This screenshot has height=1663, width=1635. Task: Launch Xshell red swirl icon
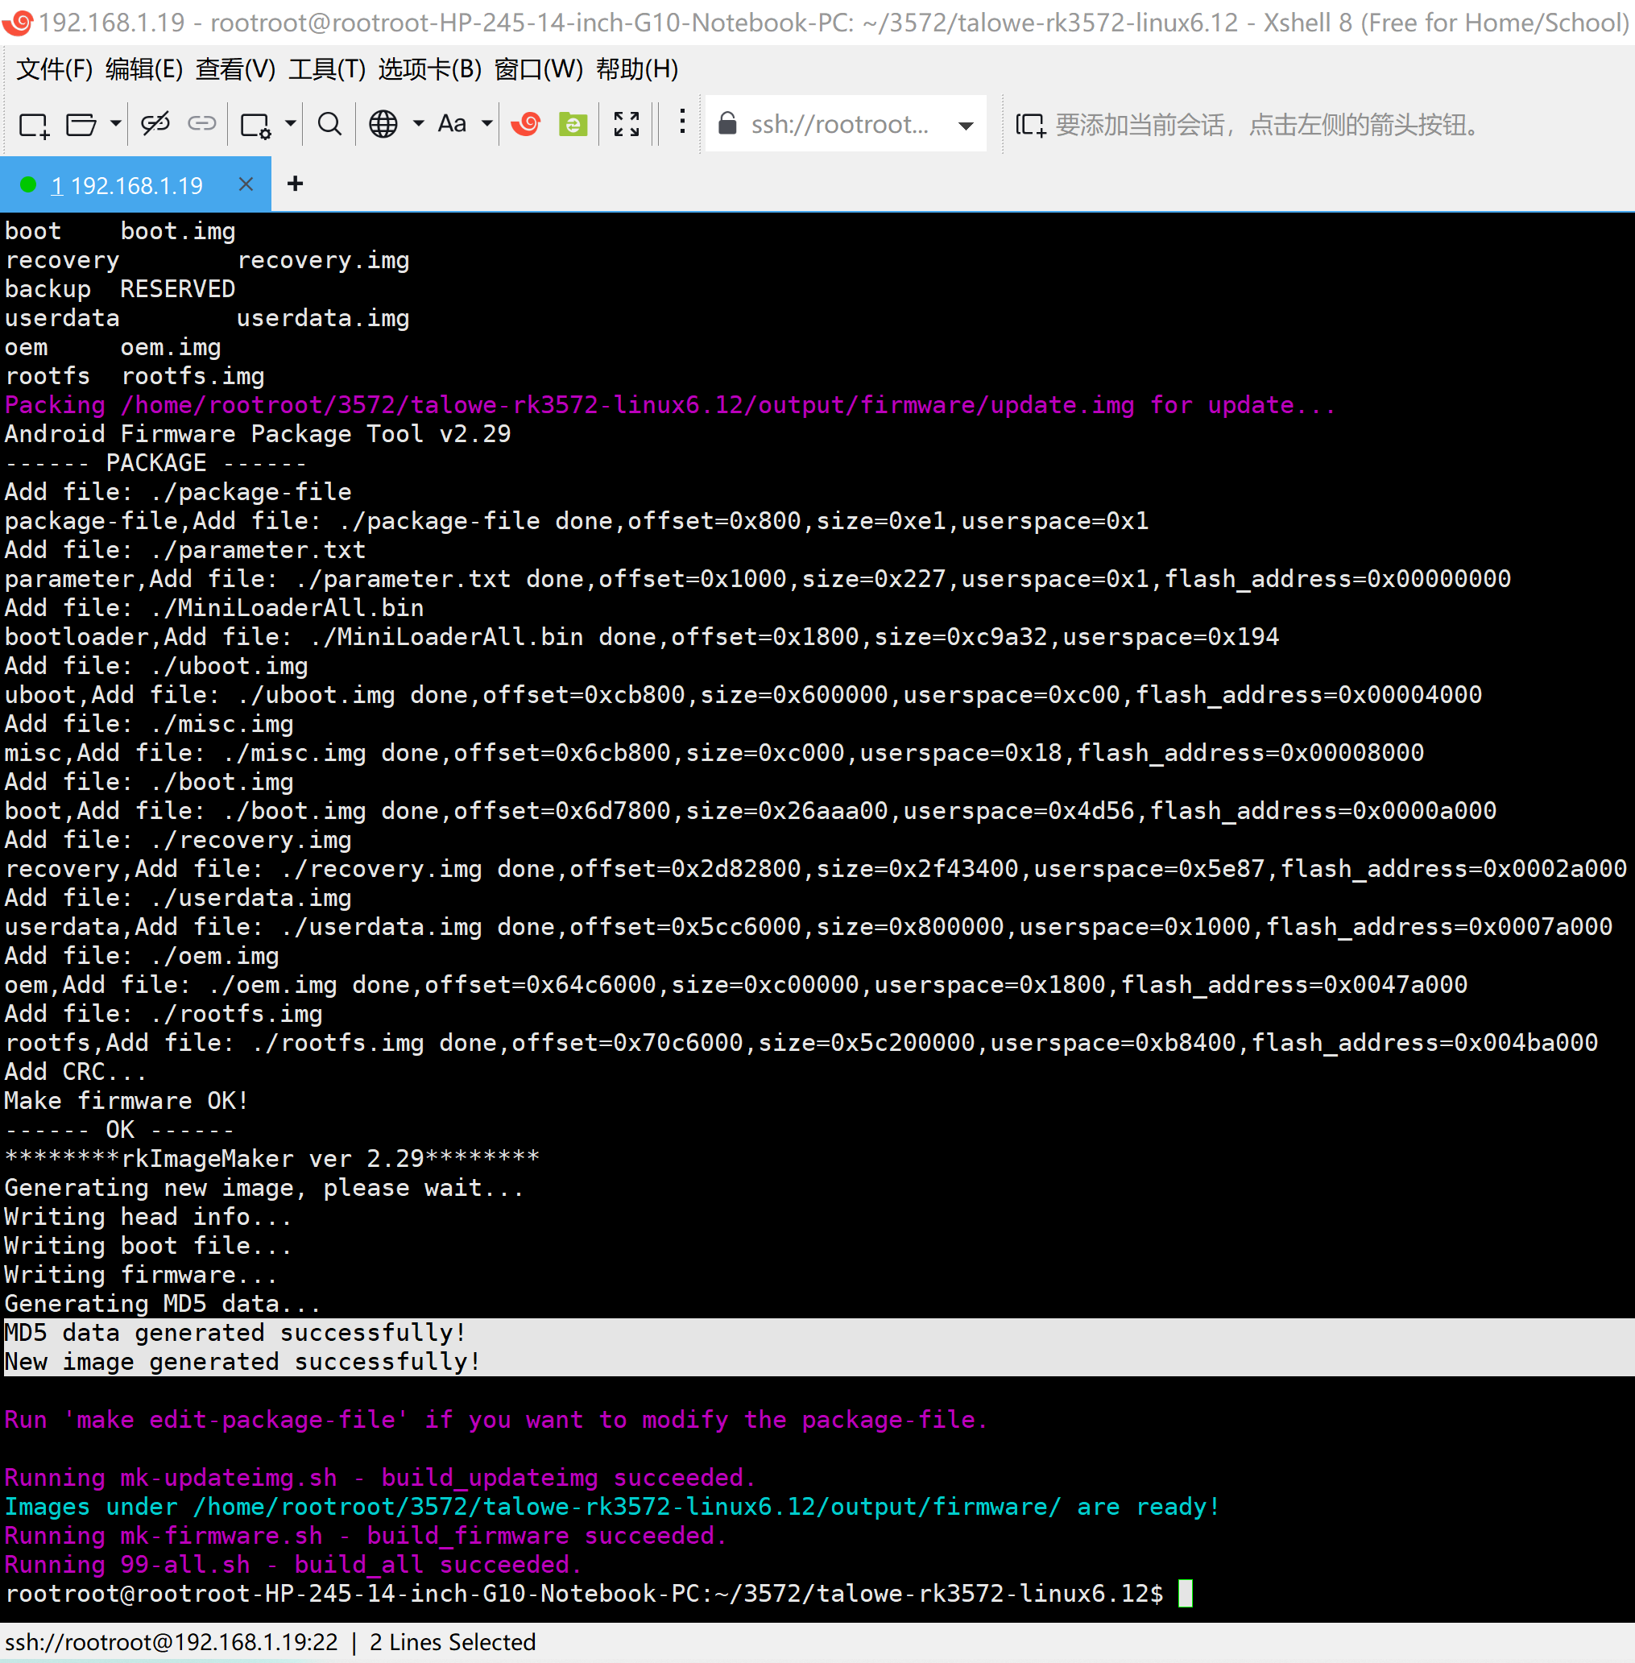click(525, 125)
